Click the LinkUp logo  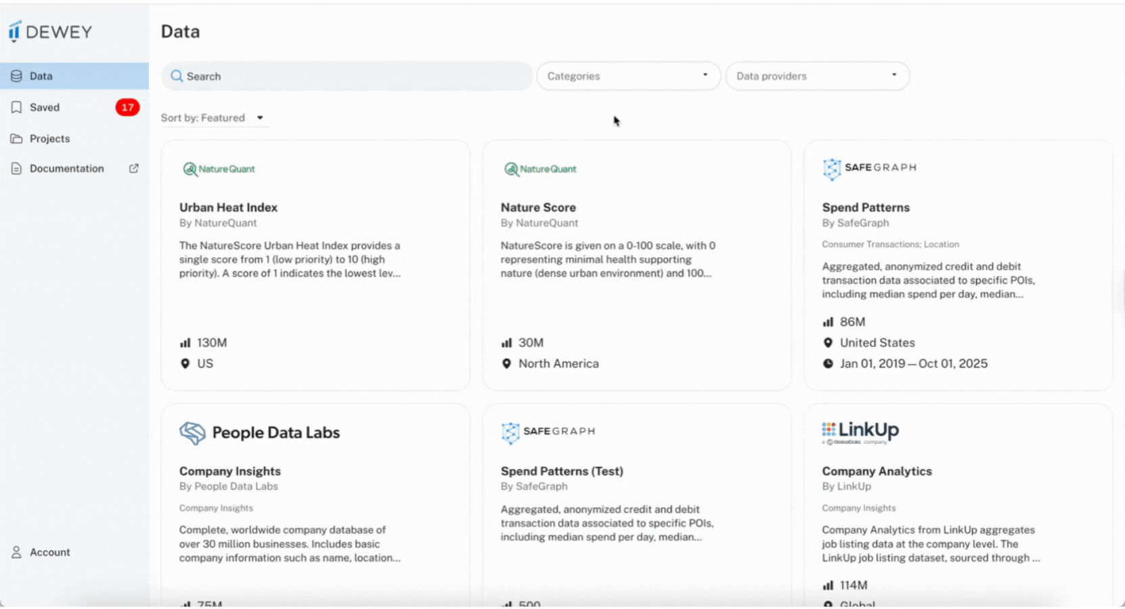[x=860, y=432]
